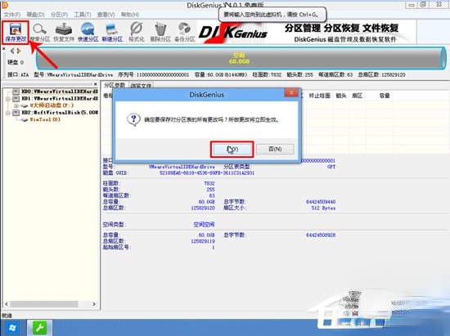The image size is (450, 336).
Task: Click the 终止柱面 column header
Action: [x=319, y=96]
